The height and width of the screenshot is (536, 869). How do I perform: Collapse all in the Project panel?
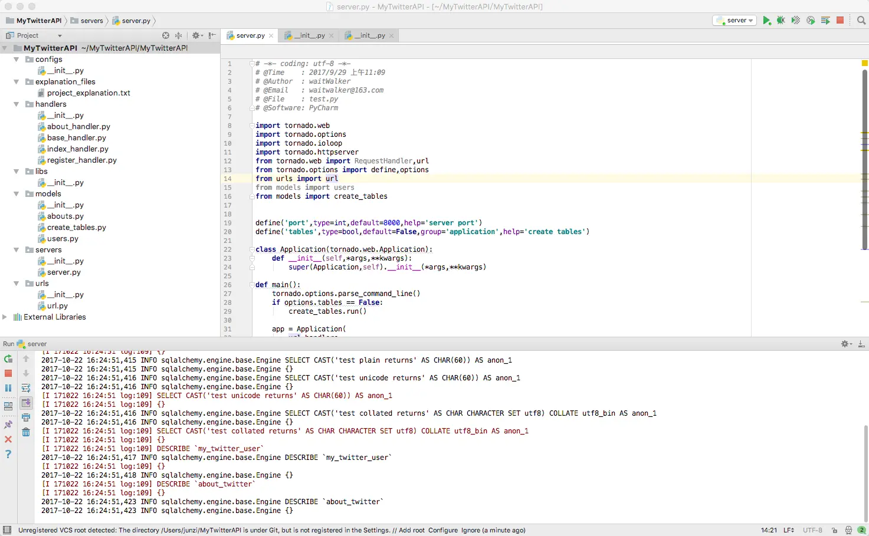[179, 35]
